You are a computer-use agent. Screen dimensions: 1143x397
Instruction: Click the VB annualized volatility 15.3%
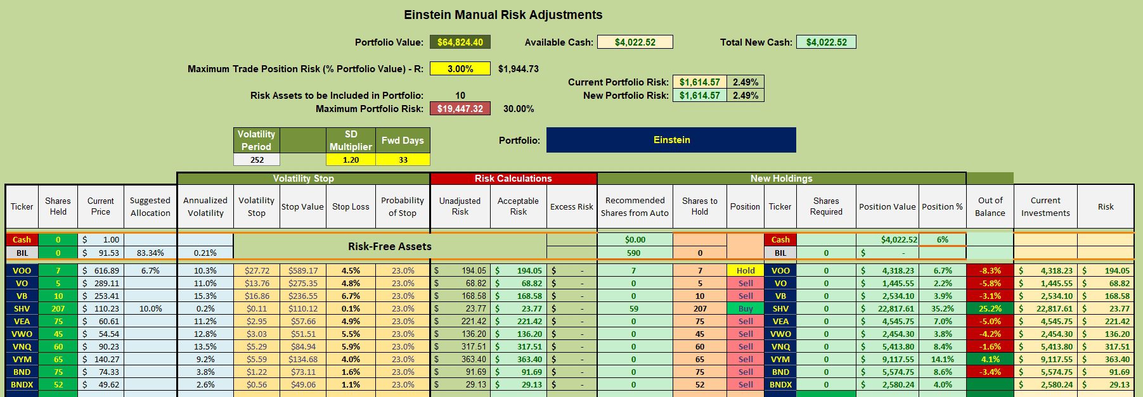tap(205, 296)
